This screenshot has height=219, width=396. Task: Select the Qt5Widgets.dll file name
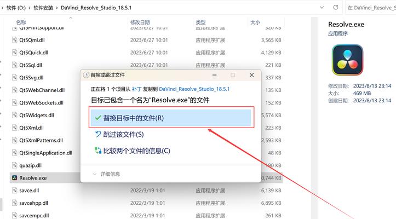pyautogui.click(x=37, y=115)
